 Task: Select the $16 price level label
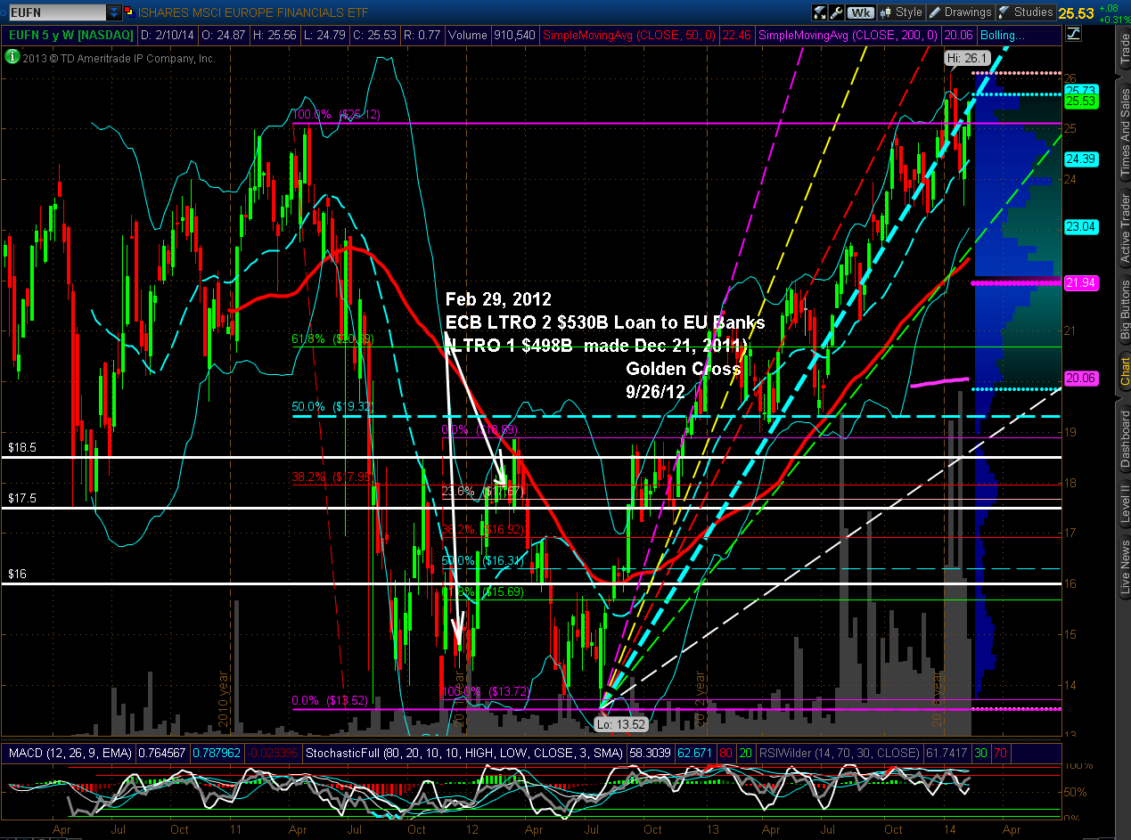(18, 575)
